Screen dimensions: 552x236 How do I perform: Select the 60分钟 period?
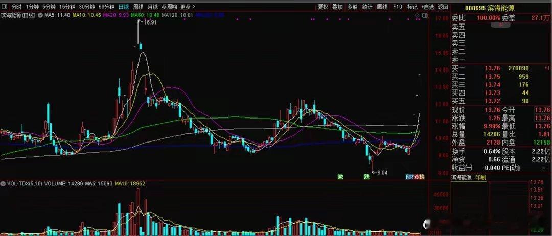106,7
